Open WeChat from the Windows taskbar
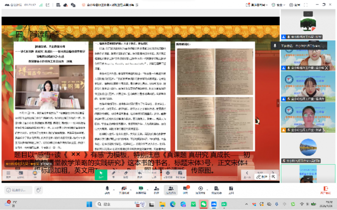Screen dimensions: 337x210 pyautogui.click(x=204, y=204)
